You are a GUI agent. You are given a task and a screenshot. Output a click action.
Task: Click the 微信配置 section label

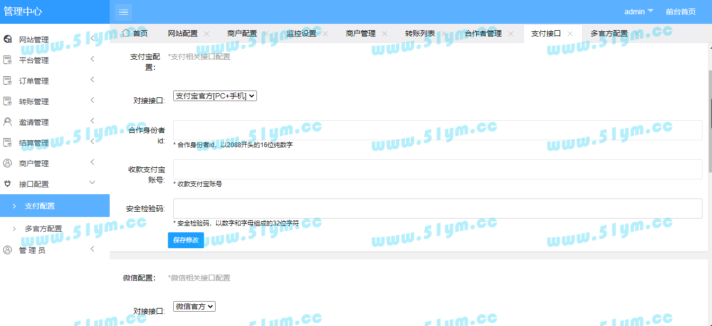tap(139, 278)
